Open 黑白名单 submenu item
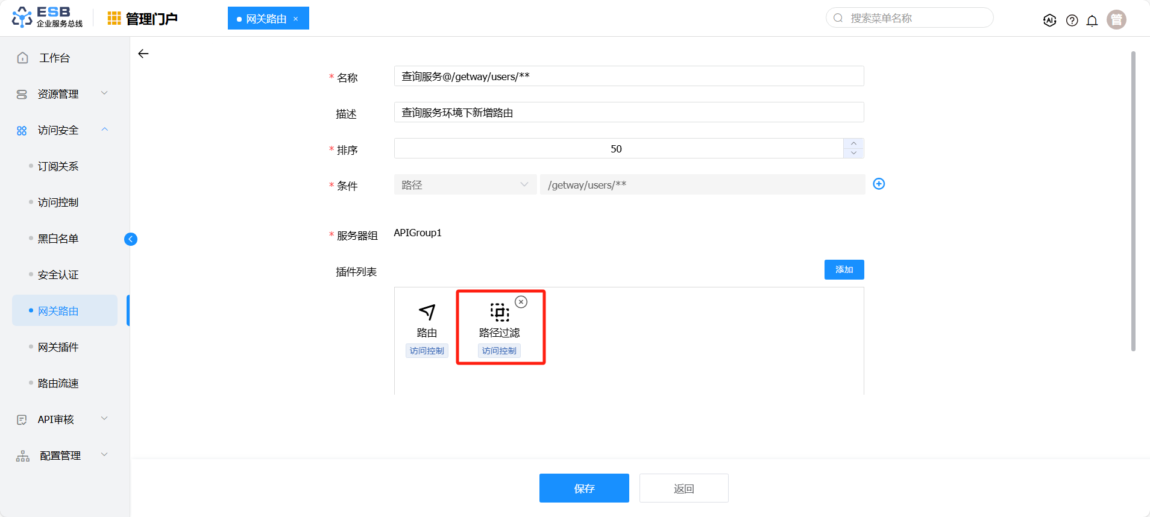This screenshot has height=517, width=1150. [58, 239]
